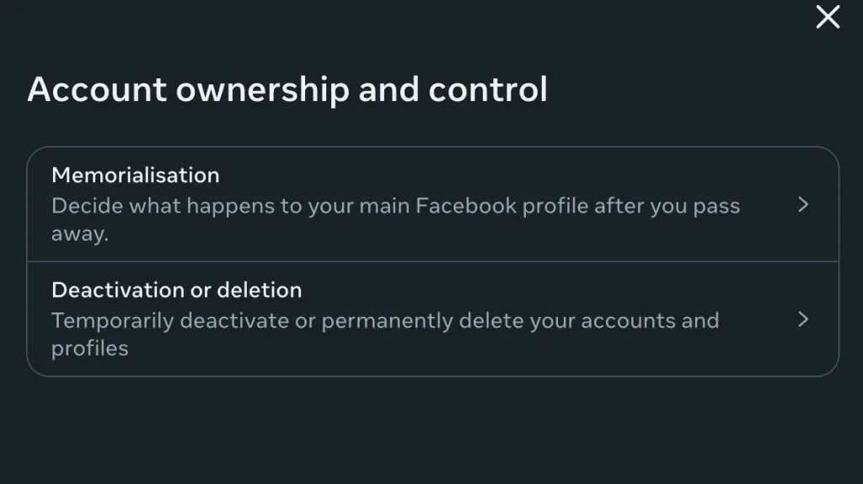Click the chevron arrow beside Deactivation or deletion

pyautogui.click(x=803, y=319)
